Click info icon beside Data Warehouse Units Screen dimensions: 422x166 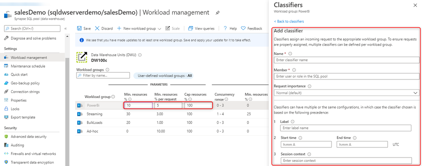(x=140, y=54)
